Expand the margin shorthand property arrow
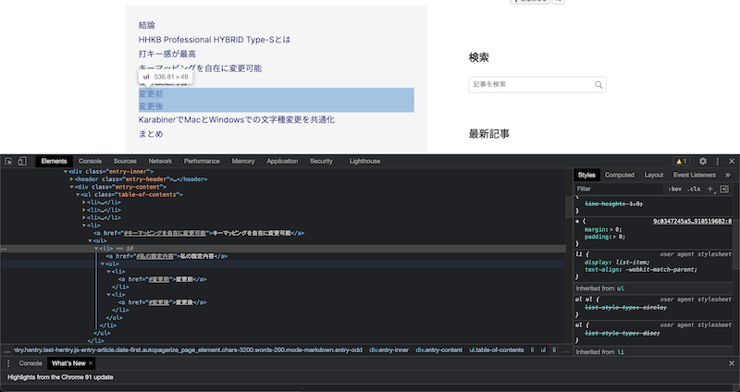740x392 pixels. (x=612, y=229)
